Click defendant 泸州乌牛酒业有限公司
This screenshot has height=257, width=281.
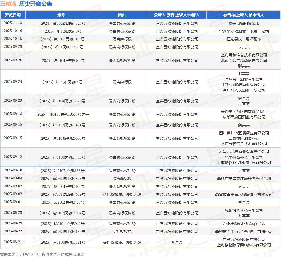click(244, 79)
